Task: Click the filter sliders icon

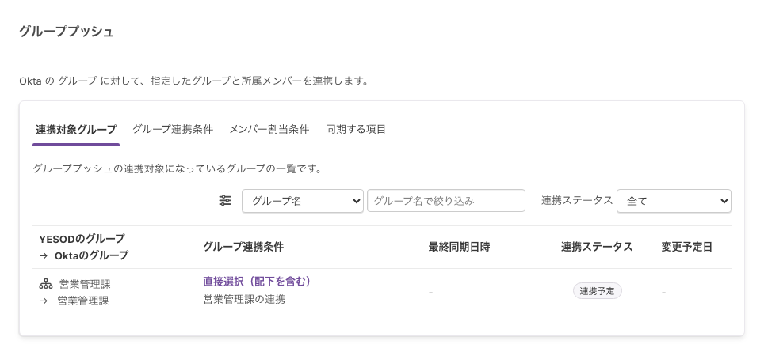Action: click(x=224, y=200)
